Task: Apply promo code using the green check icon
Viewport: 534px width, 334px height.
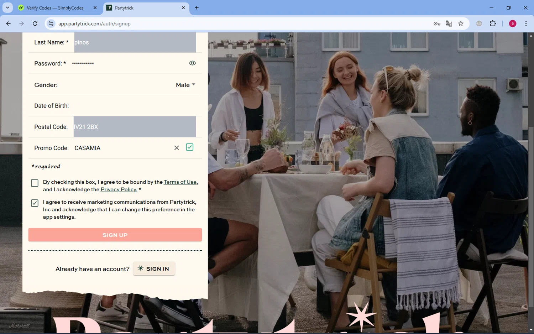Action: [x=190, y=147]
